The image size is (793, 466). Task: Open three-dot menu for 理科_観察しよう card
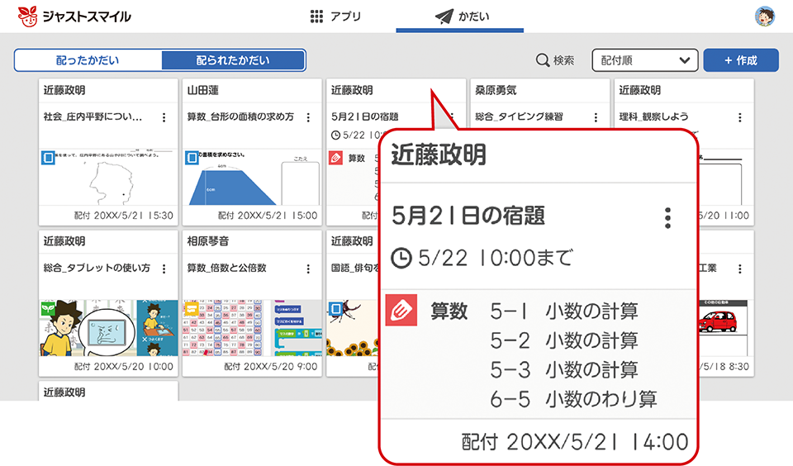[x=739, y=117]
